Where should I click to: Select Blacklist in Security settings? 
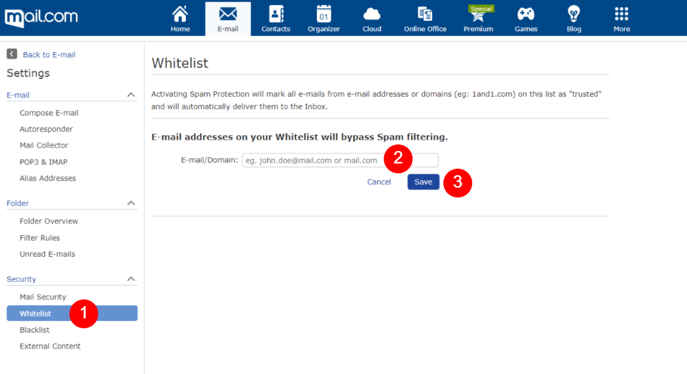(35, 330)
